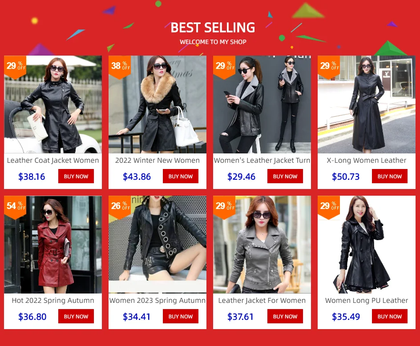Click the 26% OFF discount badge
The width and height of the screenshot is (420, 346).
tap(120, 207)
